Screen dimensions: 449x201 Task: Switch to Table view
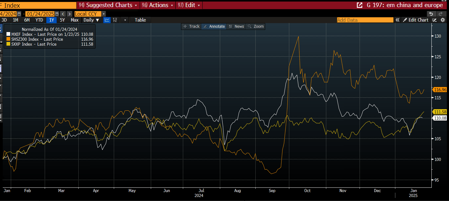click(x=140, y=20)
